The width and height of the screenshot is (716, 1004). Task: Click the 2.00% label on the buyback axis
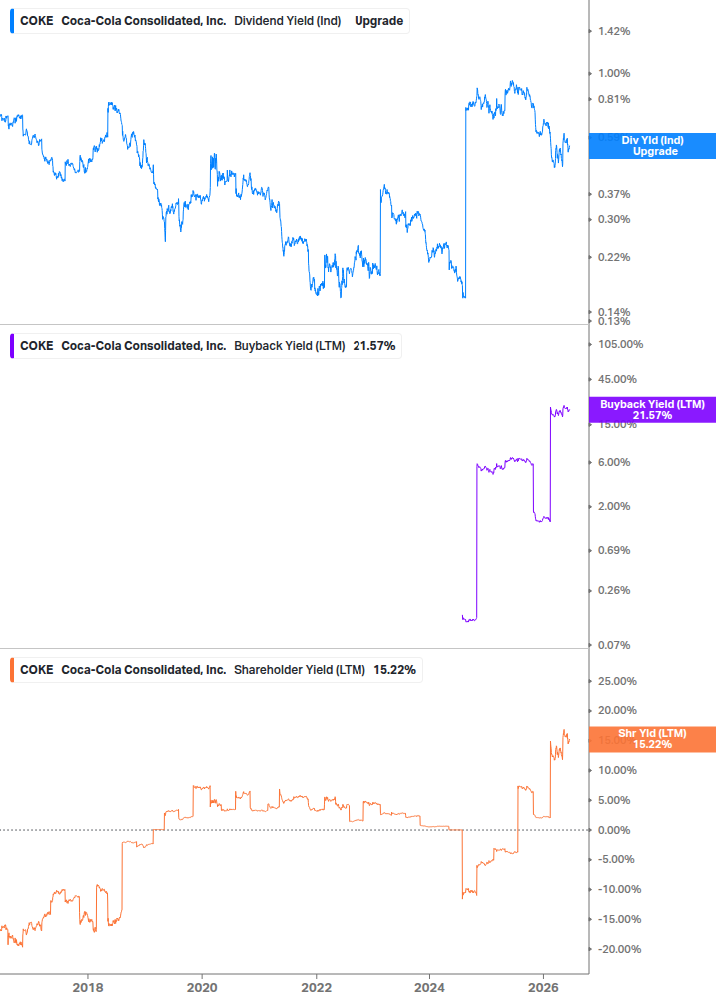[x=614, y=506]
